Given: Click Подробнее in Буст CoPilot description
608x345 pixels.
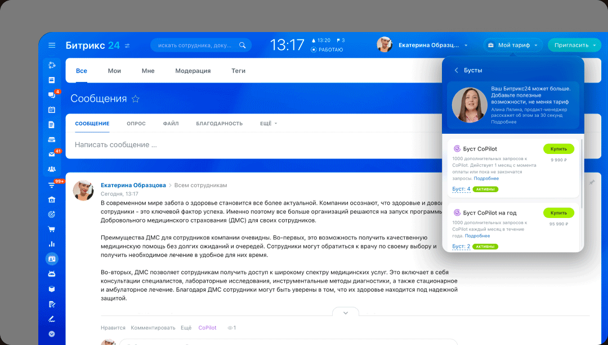Looking at the screenshot, I should pos(486,179).
